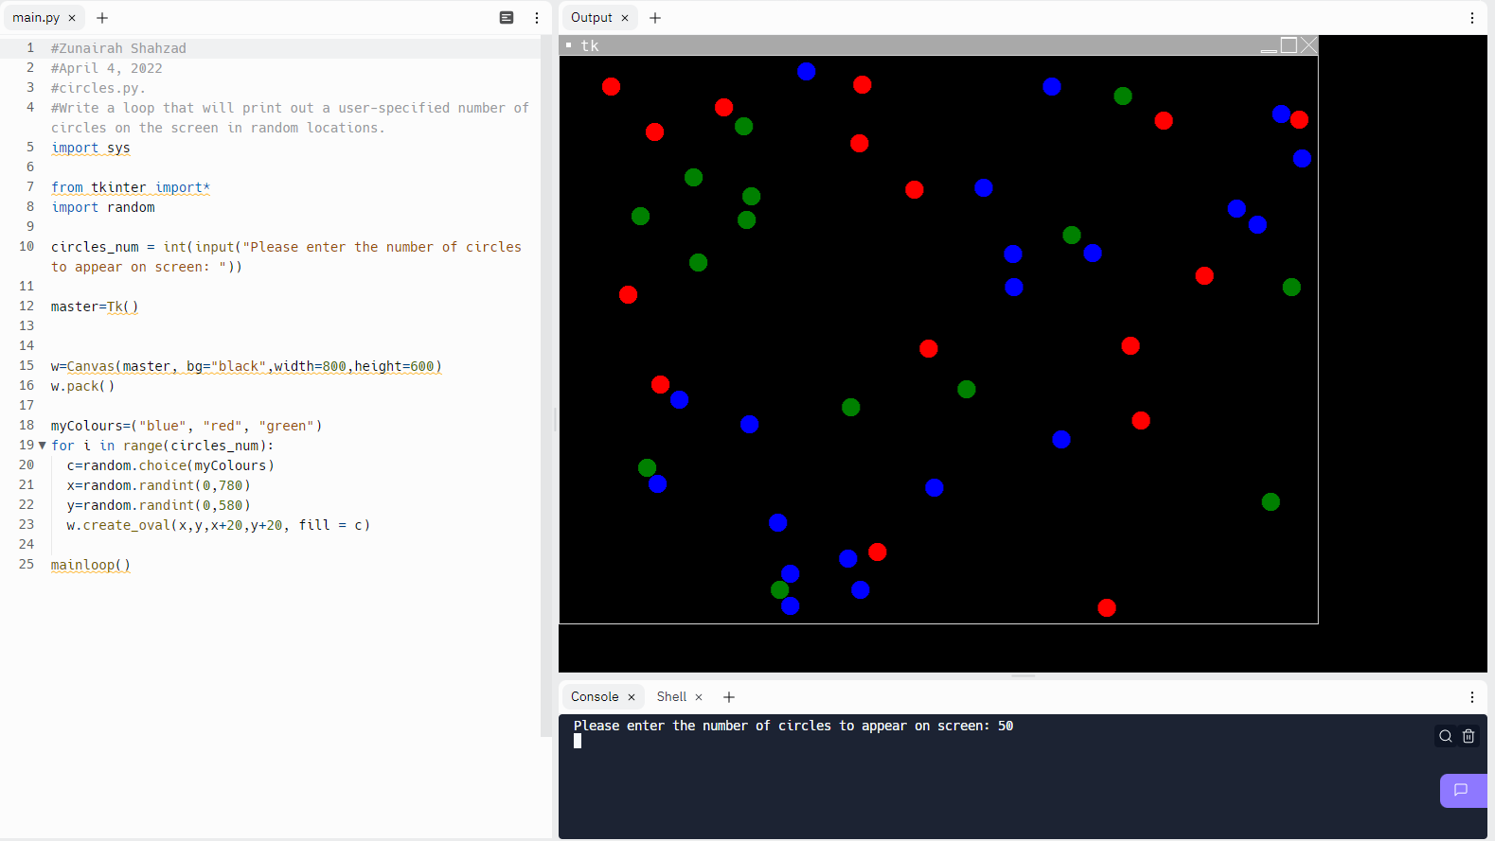Screen dimensions: 1495x841
Task: Place cursor on 'import sys' line
Action: 91,148
